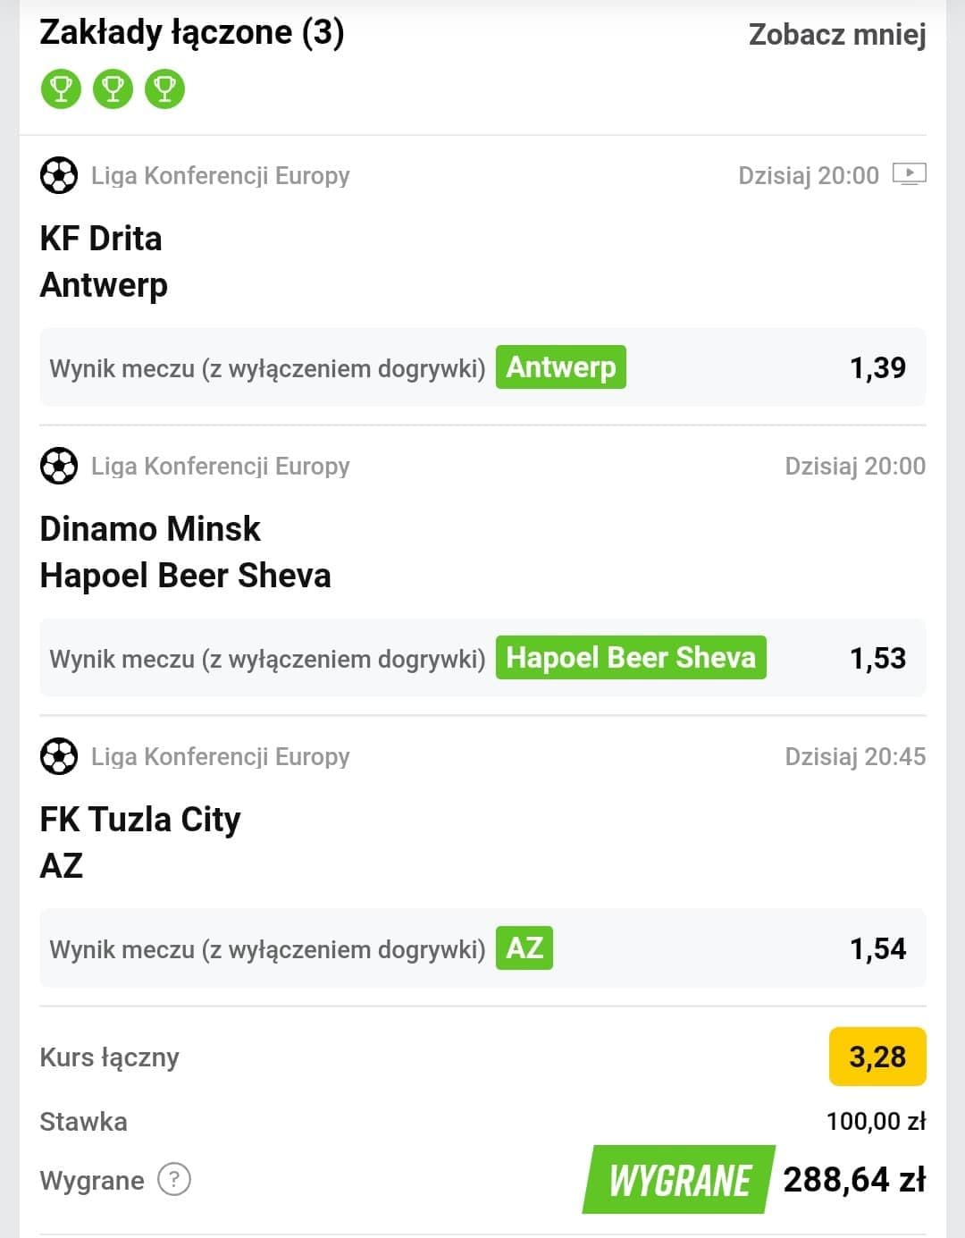
Task: Click the second green trophy icon
Action: [113, 88]
